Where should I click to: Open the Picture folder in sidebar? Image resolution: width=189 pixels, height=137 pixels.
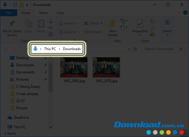(22, 108)
